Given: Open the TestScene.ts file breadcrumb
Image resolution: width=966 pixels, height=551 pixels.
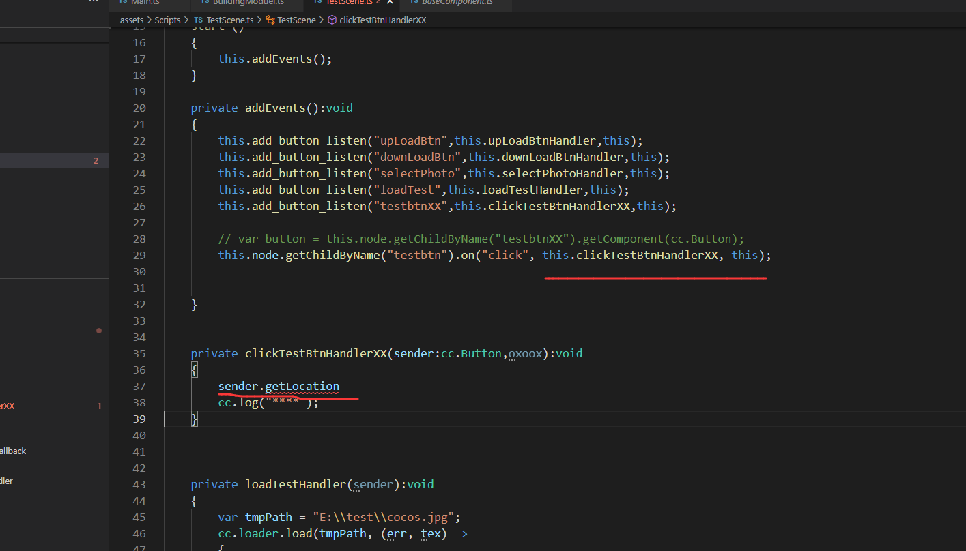Looking at the screenshot, I should tap(231, 20).
